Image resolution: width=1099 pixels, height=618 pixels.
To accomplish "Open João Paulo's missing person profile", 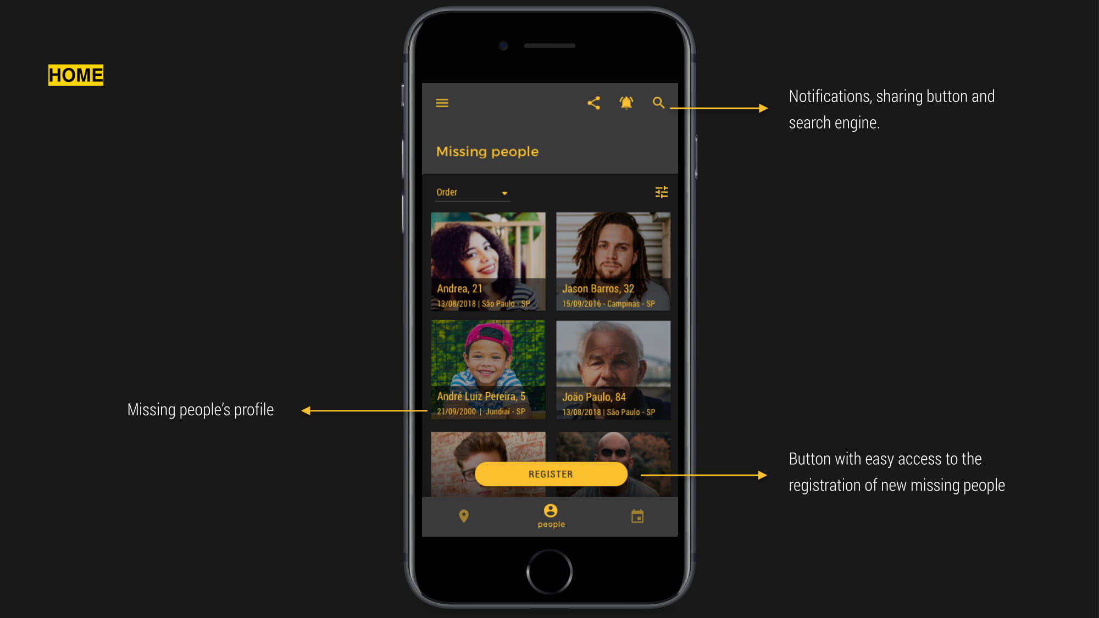I will coord(612,370).
